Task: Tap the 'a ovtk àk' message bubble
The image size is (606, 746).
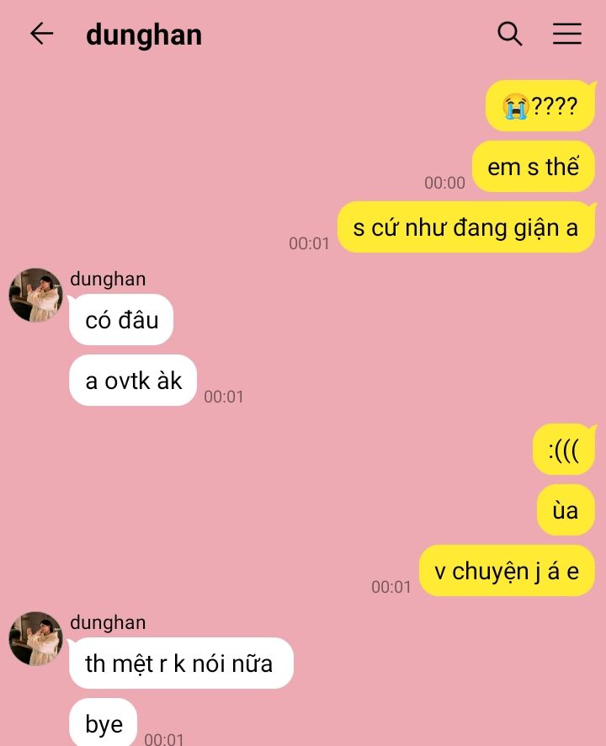Action: [133, 380]
